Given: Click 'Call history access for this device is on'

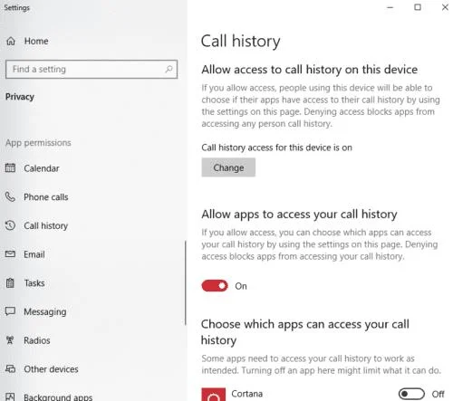Looking at the screenshot, I should pyautogui.click(x=276, y=148).
